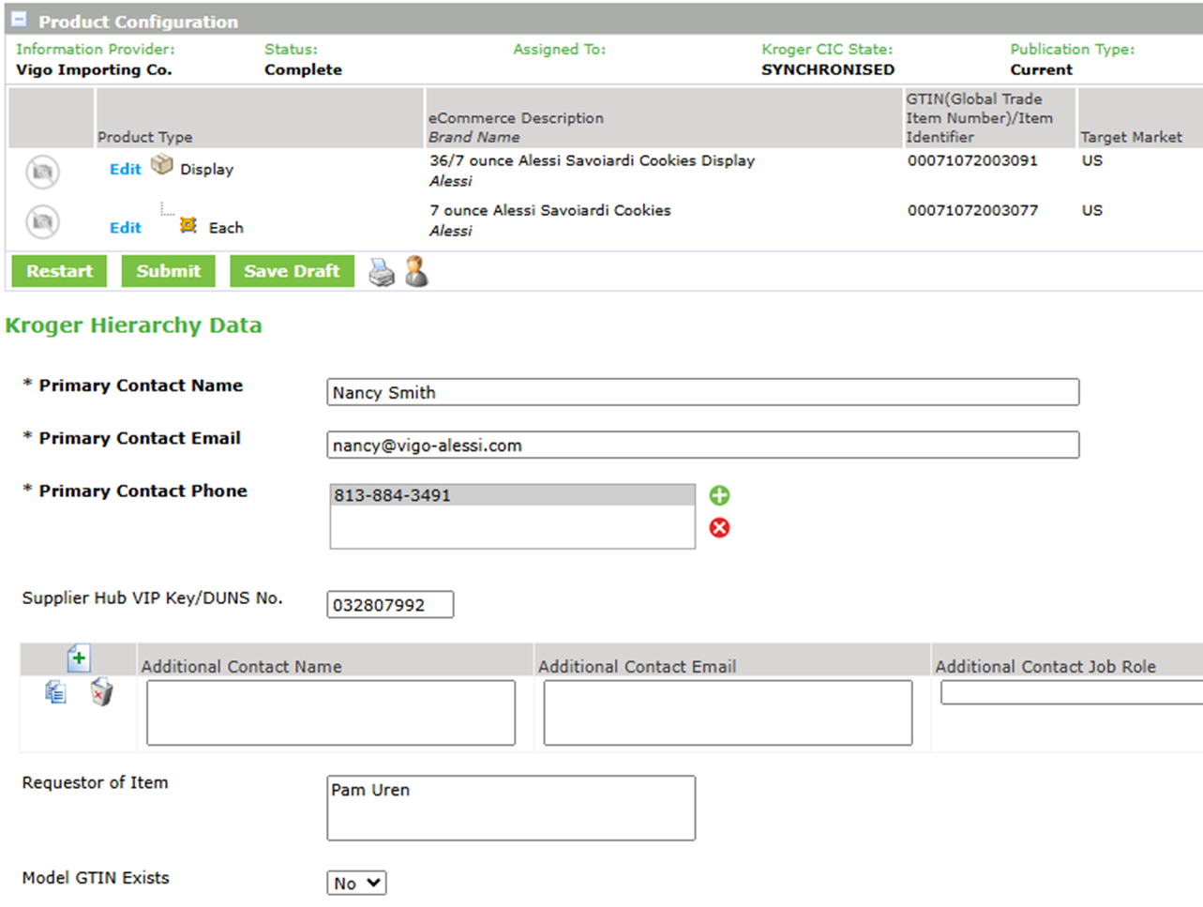Submit the product configuration
Viewport: 1203px width, 907px height.
[x=168, y=271]
